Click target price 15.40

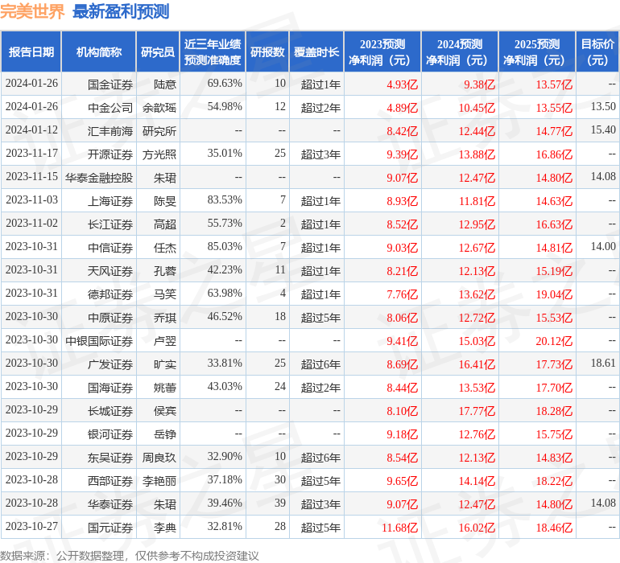[x=603, y=130]
